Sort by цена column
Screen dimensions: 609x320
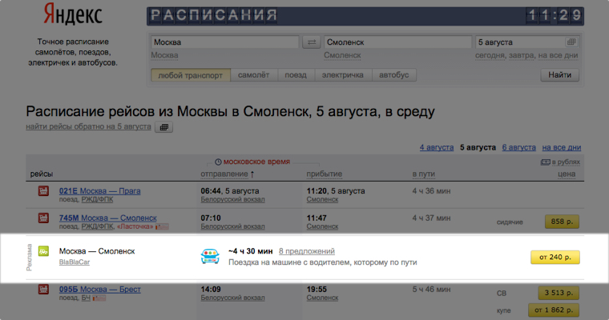(567, 174)
